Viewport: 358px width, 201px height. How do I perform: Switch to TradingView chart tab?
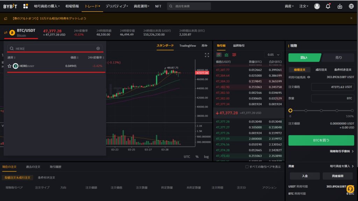(x=188, y=46)
